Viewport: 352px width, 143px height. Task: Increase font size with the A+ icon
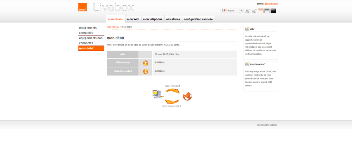[x=254, y=11]
